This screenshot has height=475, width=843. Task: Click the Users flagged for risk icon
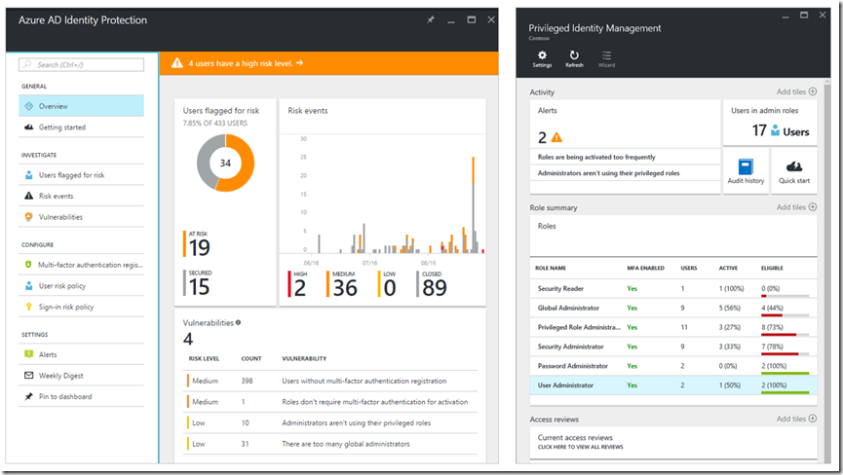point(29,175)
